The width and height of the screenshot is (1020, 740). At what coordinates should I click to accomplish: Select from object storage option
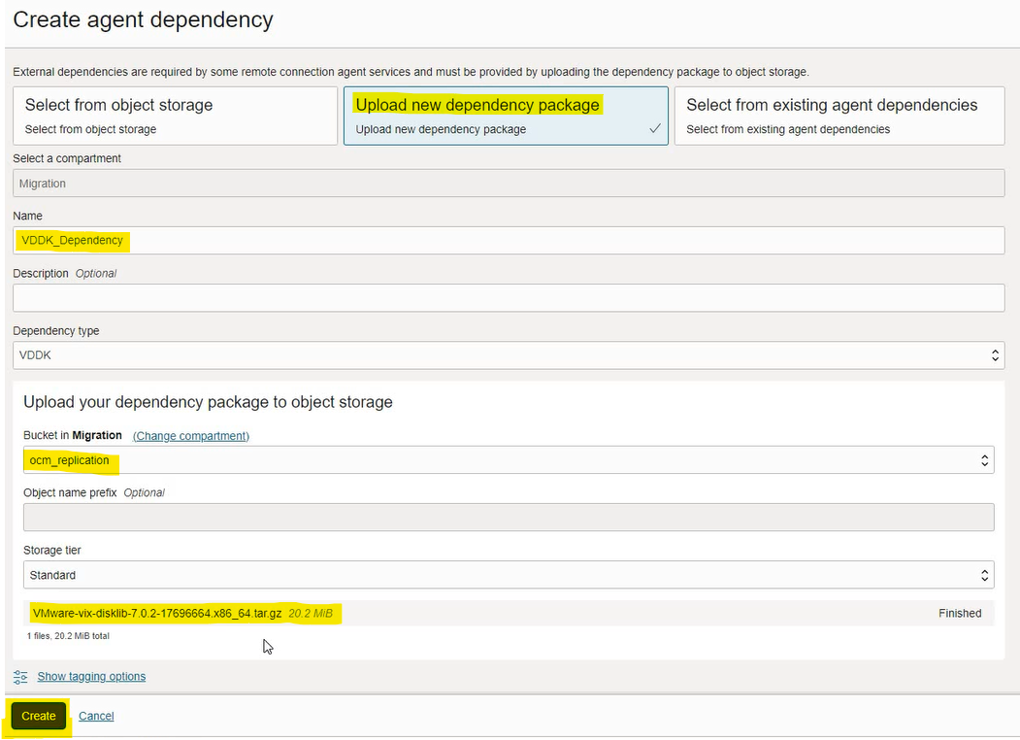click(175, 116)
